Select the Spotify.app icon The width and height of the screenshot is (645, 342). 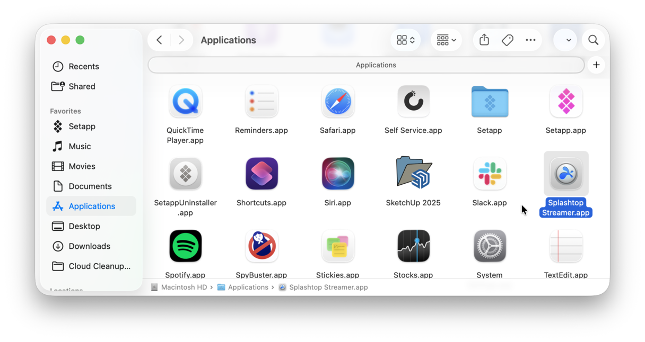[185, 246]
